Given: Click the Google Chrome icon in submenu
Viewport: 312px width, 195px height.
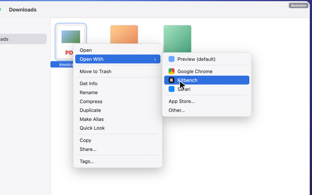Looking at the screenshot, I should click(172, 71).
